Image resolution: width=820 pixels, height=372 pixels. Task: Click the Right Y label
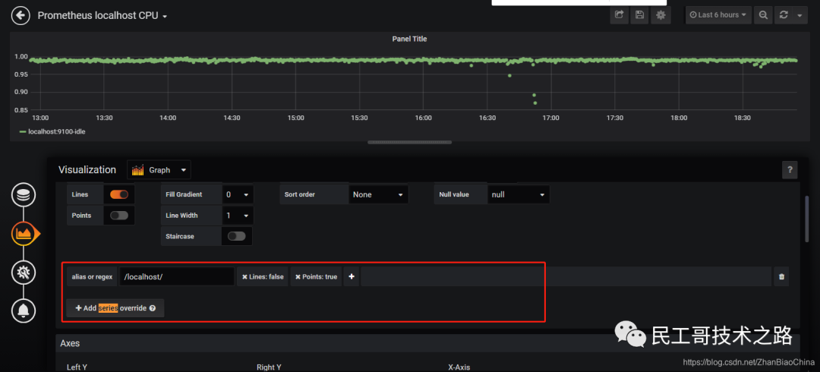pyautogui.click(x=270, y=367)
